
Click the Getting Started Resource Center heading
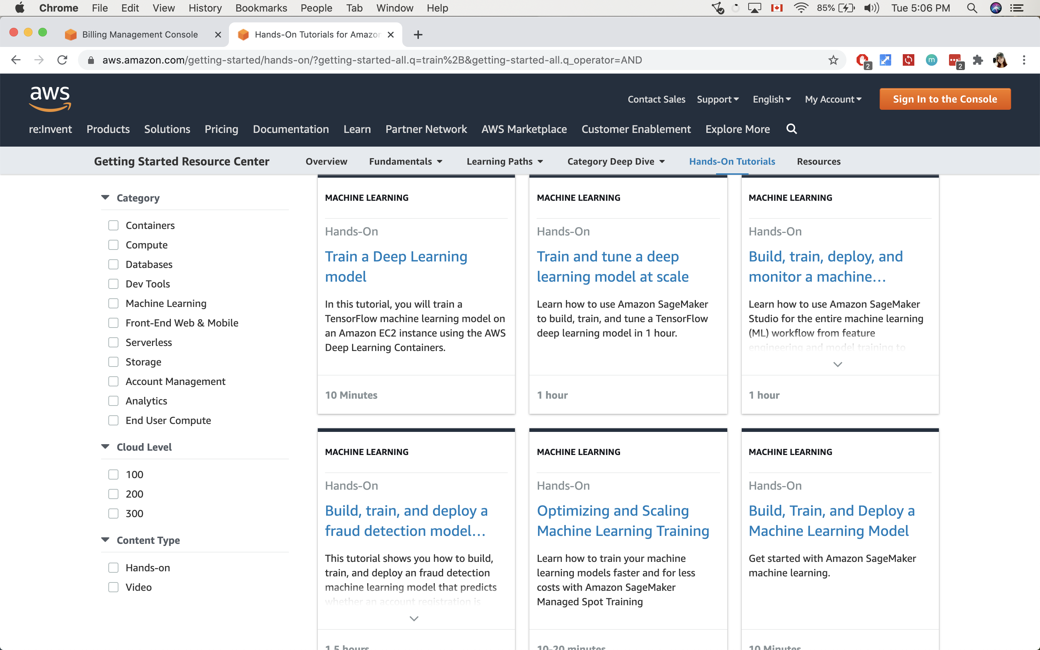click(x=181, y=161)
